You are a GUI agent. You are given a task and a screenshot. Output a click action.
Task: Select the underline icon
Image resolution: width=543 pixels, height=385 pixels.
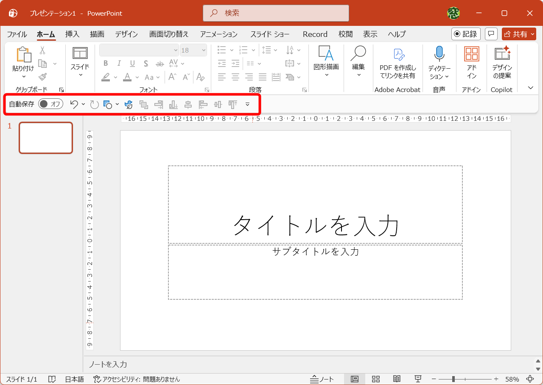tap(132, 63)
